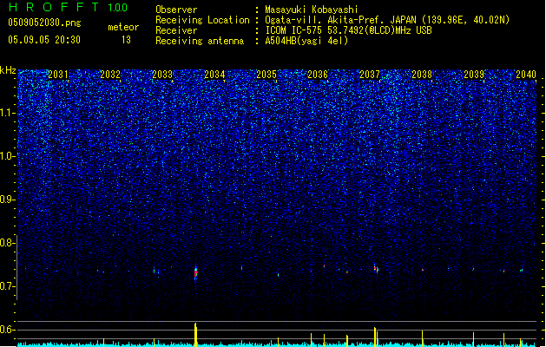Screen dimensions: 546x347
Task: Click the Observer label
Action: point(176,10)
